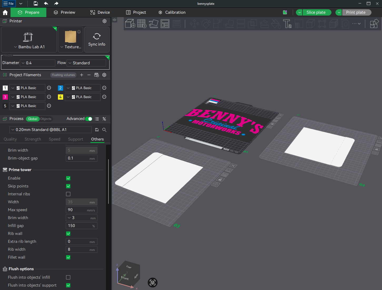The height and width of the screenshot is (290, 382).
Task: Edit filament 1 preset with the ellipsis icon
Action: [49, 88]
